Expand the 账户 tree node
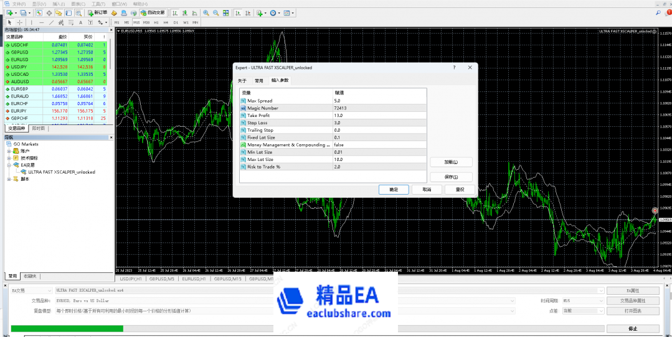Viewport: 672px width, 337px height. point(9,150)
